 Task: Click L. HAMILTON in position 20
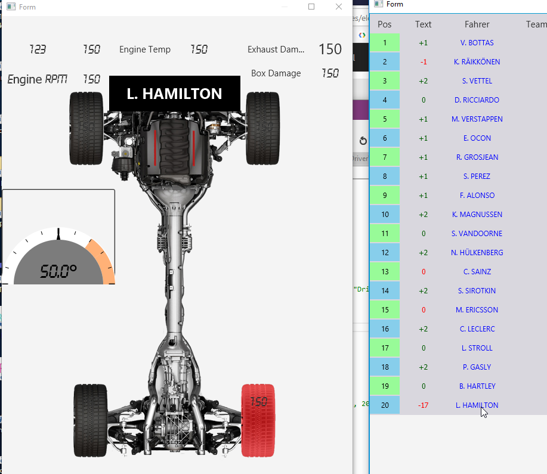(x=477, y=405)
